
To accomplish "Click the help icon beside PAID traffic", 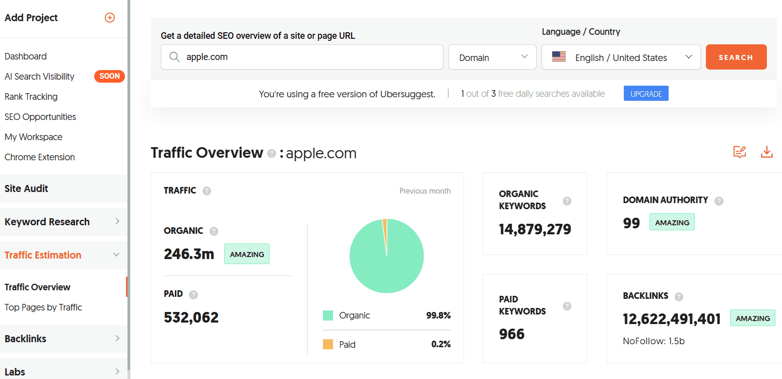I will [193, 295].
